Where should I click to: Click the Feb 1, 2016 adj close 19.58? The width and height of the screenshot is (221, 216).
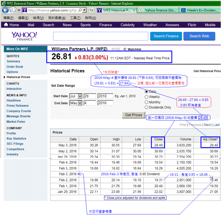[214, 186]
